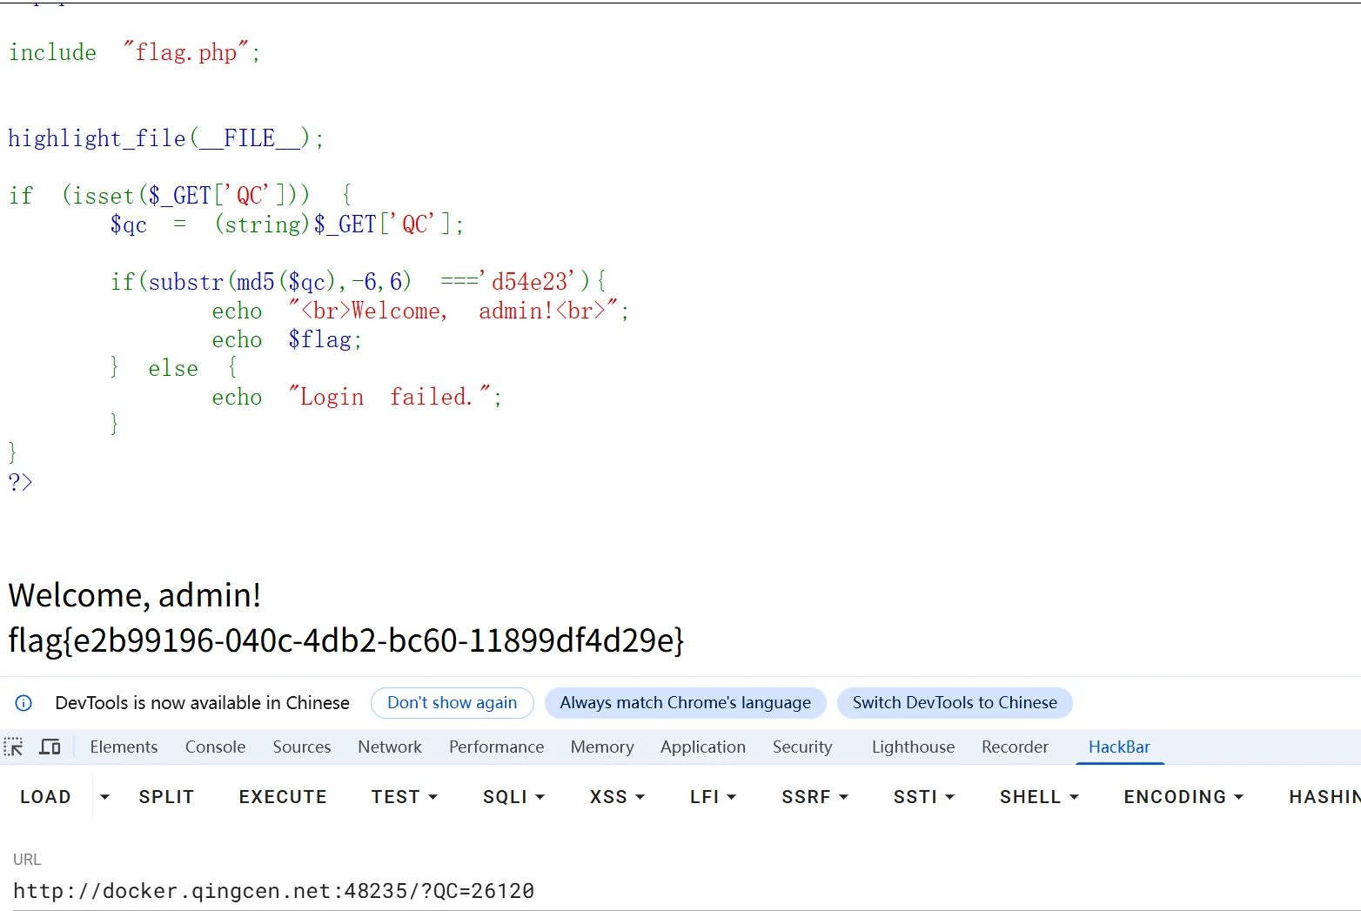Viewport: 1361px width, 911px height.
Task: Open the Performance tab
Action: (496, 747)
